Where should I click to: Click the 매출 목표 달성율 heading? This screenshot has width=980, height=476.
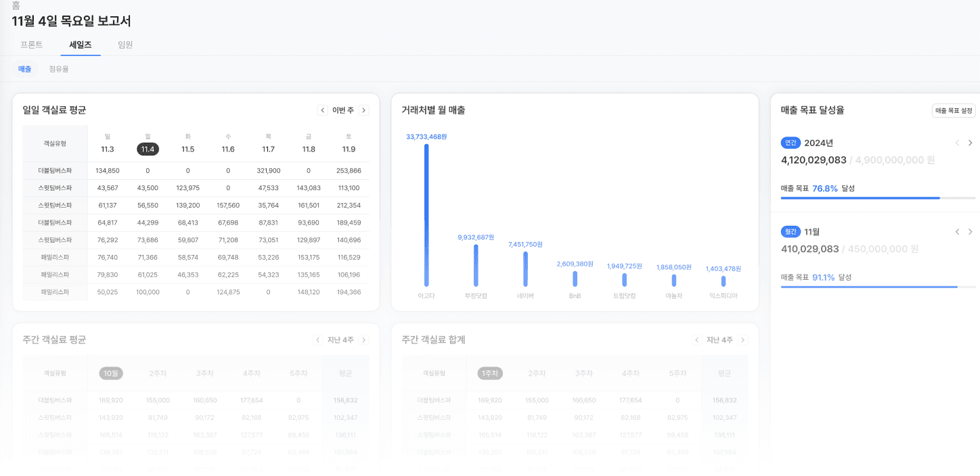click(x=812, y=110)
